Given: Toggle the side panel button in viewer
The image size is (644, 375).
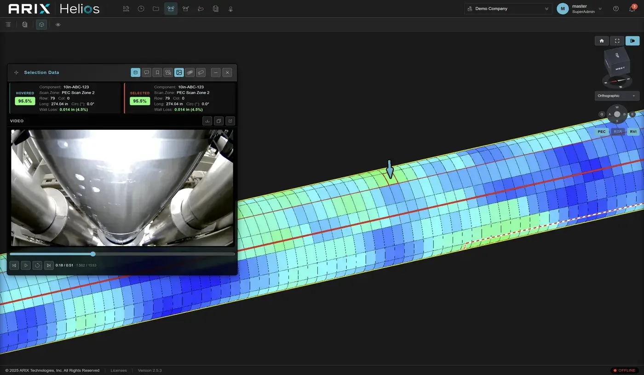Looking at the screenshot, I should [x=632, y=41].
